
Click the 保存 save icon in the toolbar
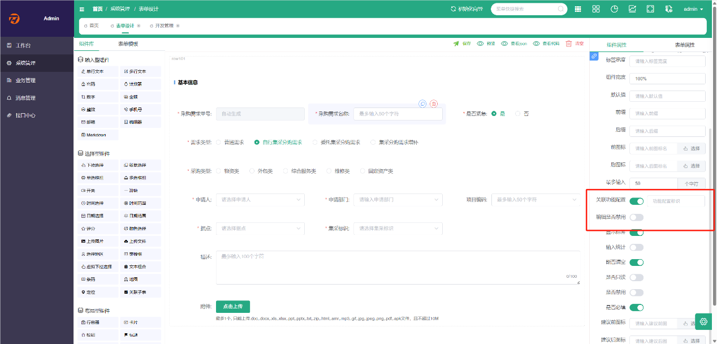456,44
